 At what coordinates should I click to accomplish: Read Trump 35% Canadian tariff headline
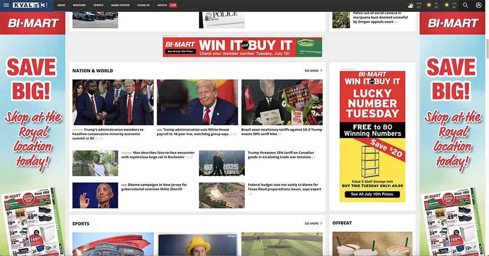pos(281,155)
